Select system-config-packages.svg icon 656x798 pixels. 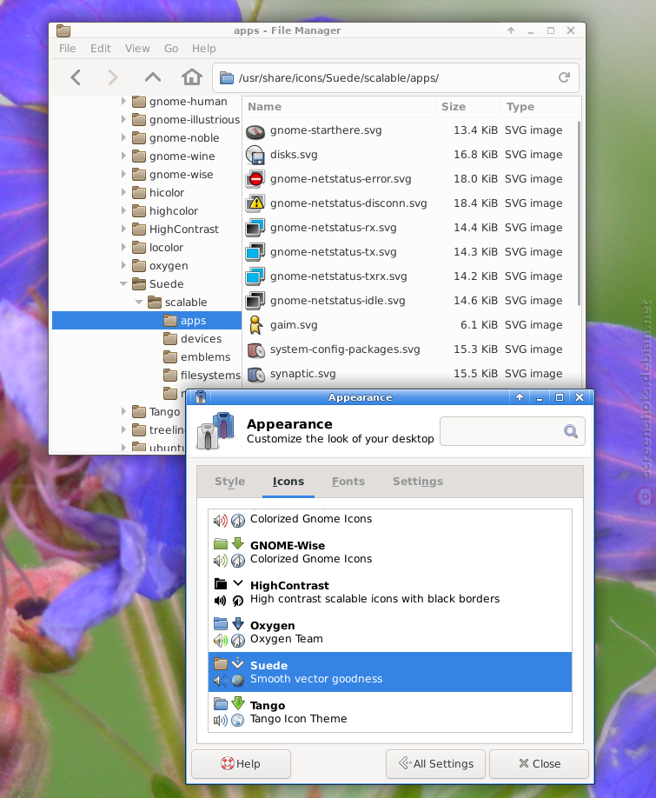point(255,349)
